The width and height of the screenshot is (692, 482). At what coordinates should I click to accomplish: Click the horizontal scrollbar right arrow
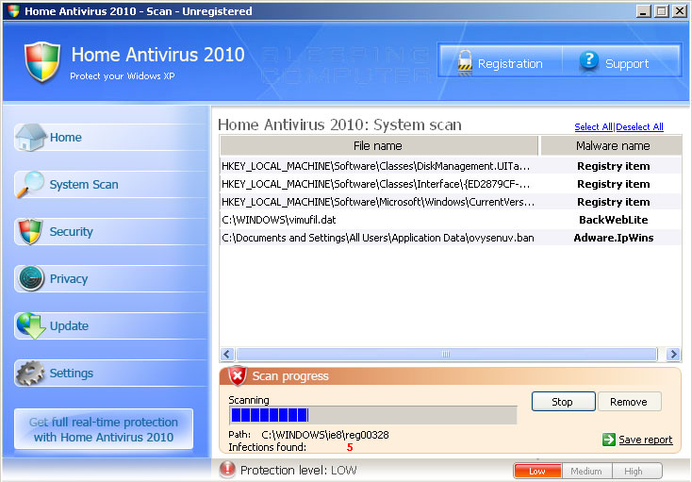(673, 354)
